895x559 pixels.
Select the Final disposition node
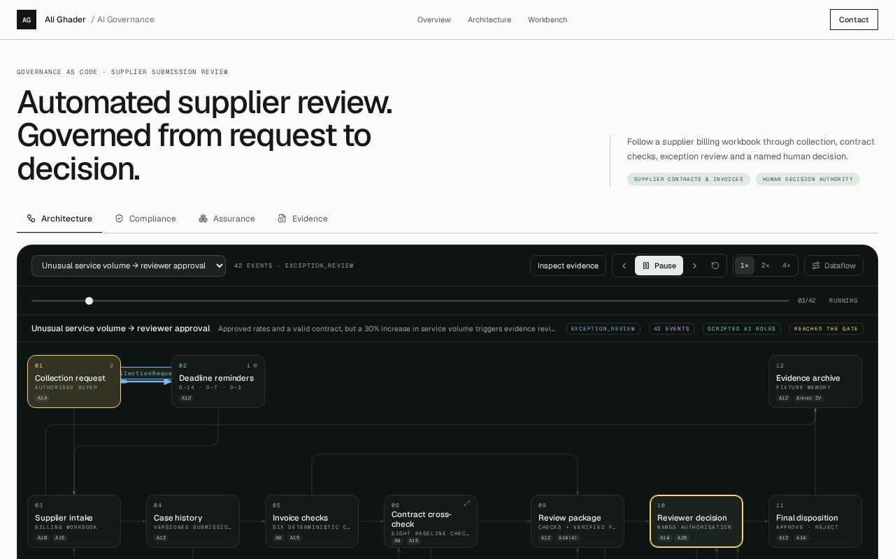click(x=815, y=521)
